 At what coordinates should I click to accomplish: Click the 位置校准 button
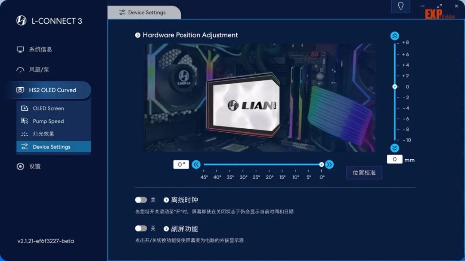tap(364, 173)
